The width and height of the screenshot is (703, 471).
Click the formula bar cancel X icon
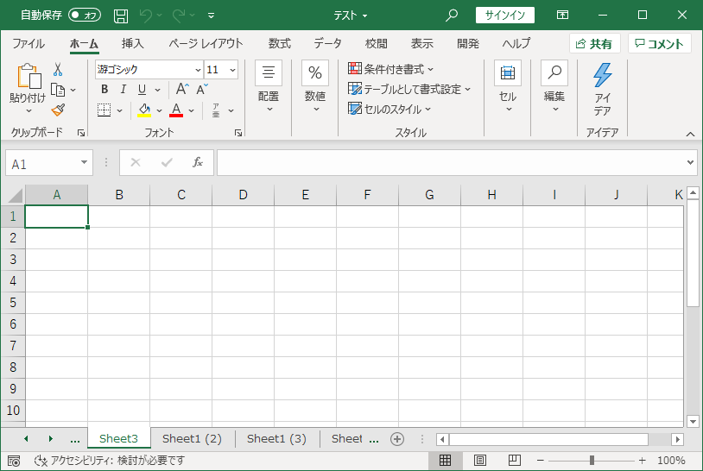tap(136, 162)
